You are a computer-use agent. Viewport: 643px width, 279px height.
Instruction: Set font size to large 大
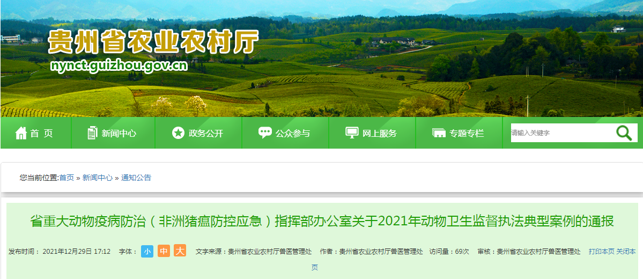point(180,251)
